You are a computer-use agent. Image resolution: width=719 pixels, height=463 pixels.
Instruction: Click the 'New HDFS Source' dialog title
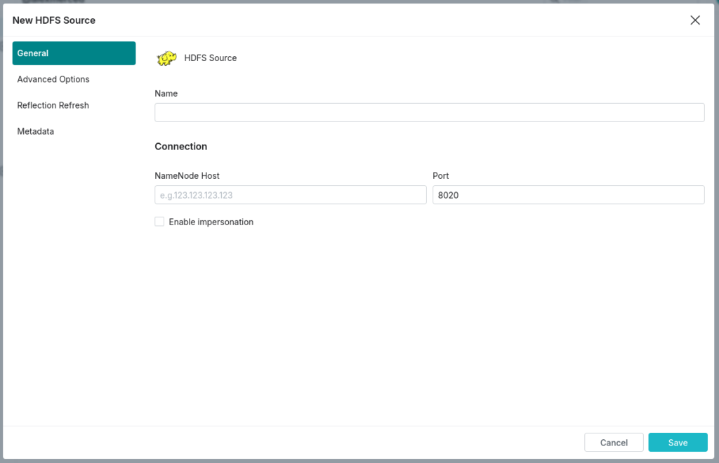click(53, 20)
